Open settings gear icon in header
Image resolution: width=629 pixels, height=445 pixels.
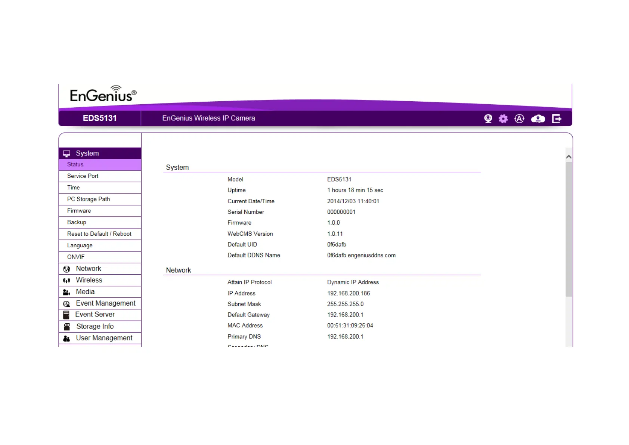coord(503,119)
